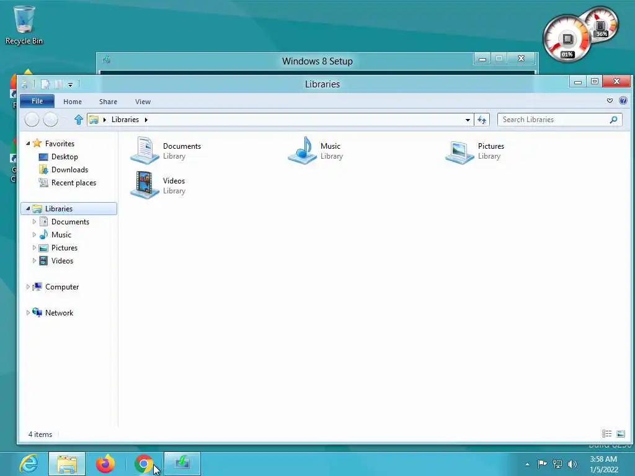The height and width of the screenshot is (476, 635).
Task: Open the Videos library icon
Action: click(x=144, y=185)
